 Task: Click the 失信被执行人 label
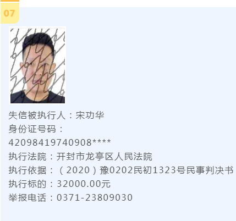tap(37, 115)
